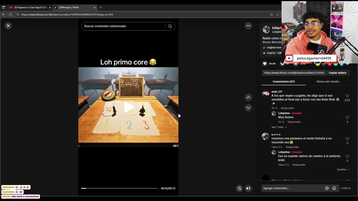
Task: Reply to GUTYS's comment
Action: [x=292, y=147]
